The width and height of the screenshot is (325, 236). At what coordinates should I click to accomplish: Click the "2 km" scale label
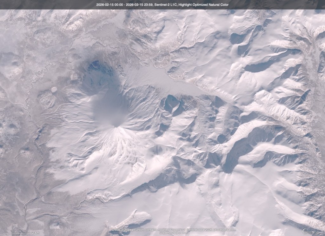(x=36, y=233)
